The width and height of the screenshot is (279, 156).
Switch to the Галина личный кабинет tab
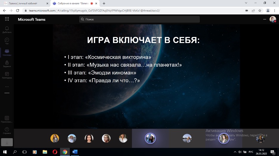coord(25,3)
